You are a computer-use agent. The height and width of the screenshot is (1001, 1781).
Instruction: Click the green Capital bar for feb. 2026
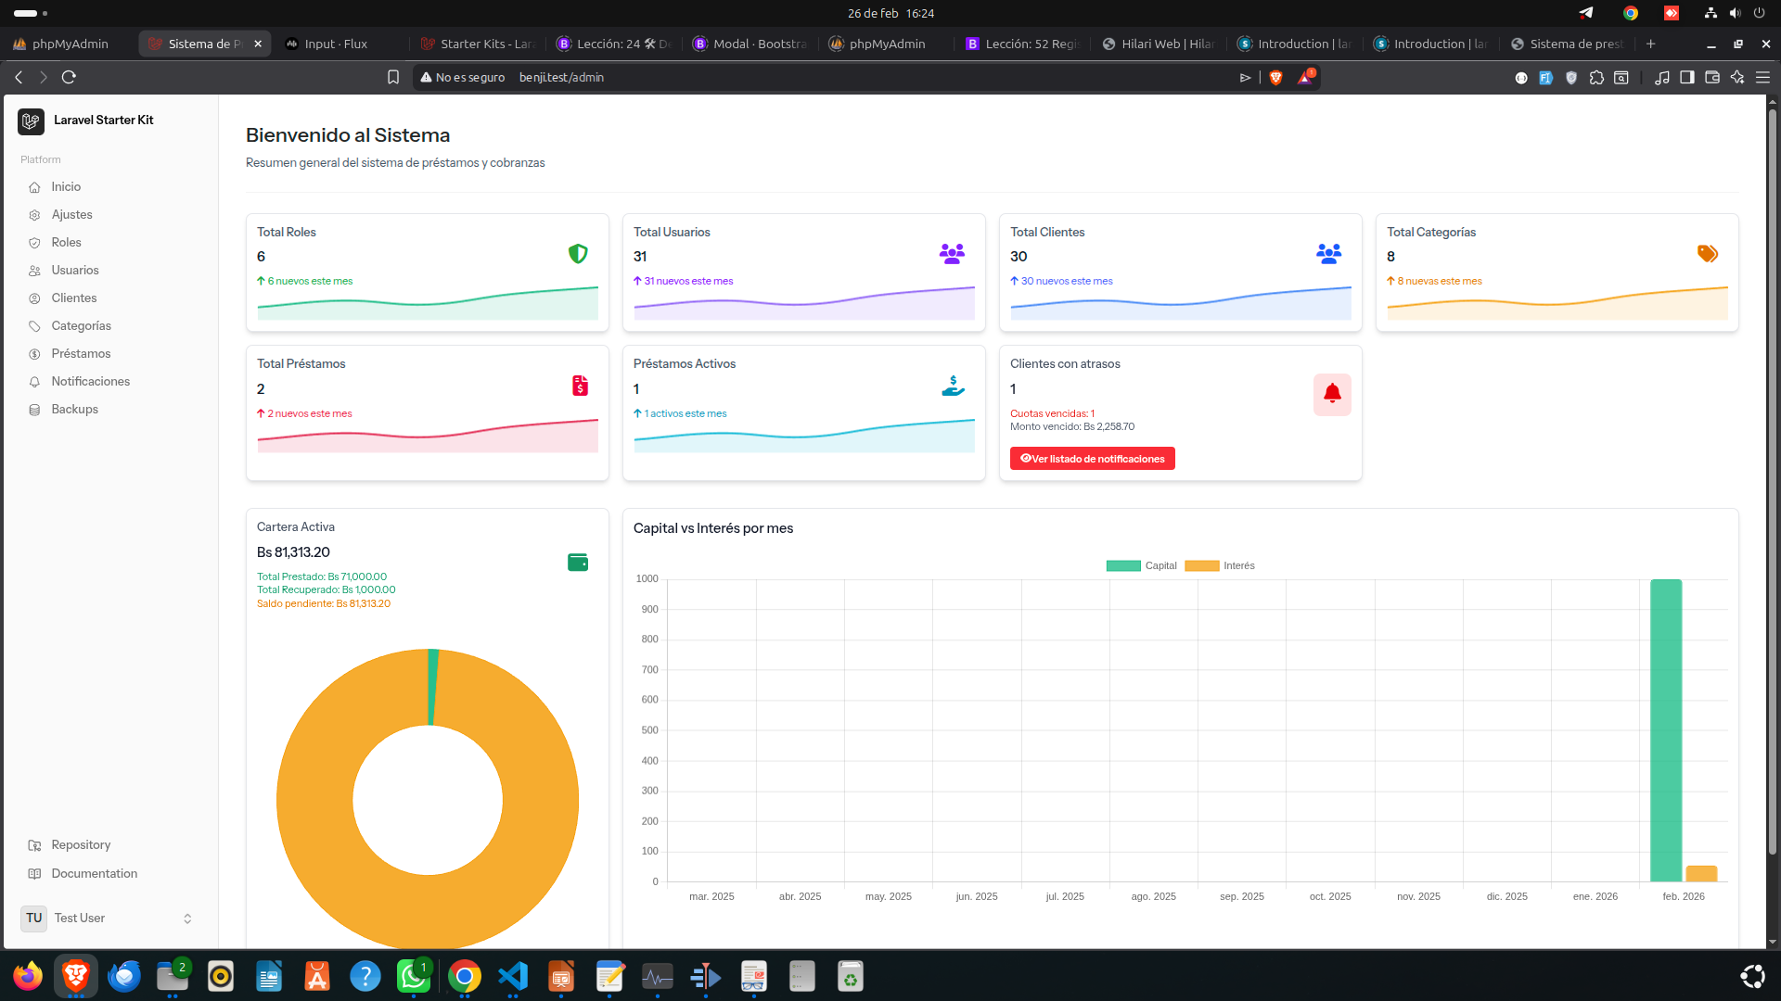coord(1666,730)
